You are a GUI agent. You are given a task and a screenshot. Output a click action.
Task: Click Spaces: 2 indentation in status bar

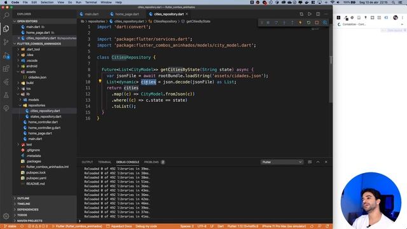[x=187, y=226]
